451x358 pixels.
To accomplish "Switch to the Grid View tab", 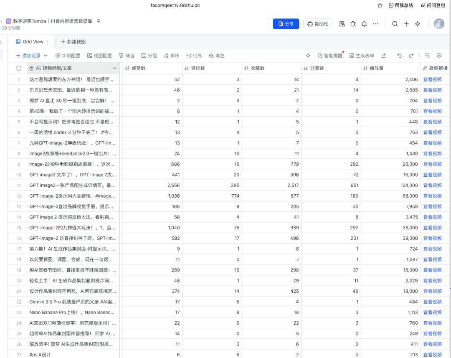I will (29, 42).
